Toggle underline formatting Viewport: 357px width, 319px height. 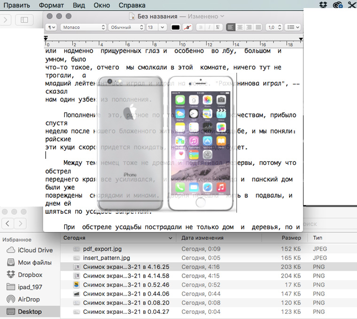point(218,28)
